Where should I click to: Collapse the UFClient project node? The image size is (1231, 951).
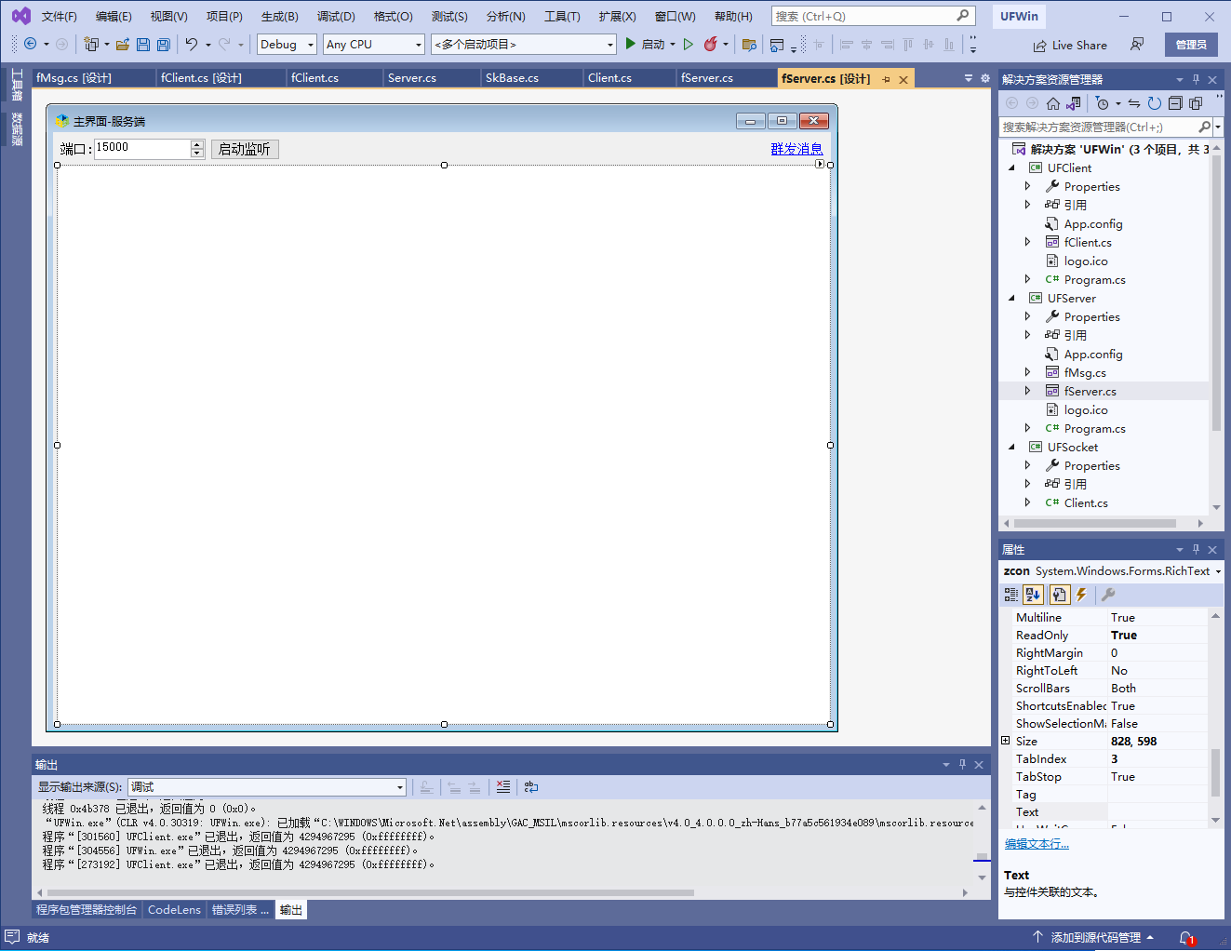(x=1012, y=168)
